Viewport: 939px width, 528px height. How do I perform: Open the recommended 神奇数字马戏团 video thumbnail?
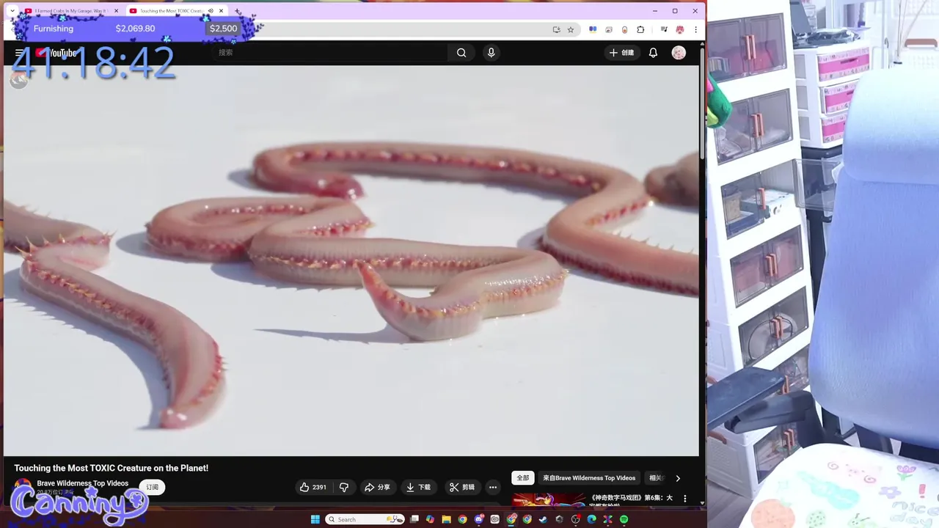point(549,499)
